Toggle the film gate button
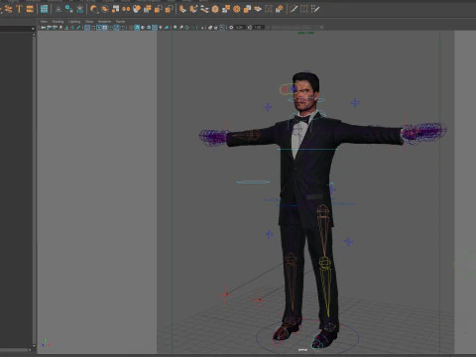 [x=93, y=28]
